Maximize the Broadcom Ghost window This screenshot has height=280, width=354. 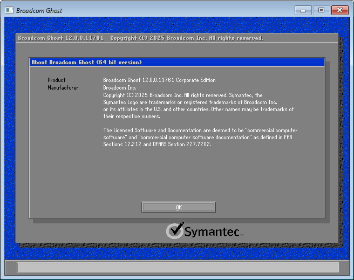pyautogui.click(x=321, y=10)
